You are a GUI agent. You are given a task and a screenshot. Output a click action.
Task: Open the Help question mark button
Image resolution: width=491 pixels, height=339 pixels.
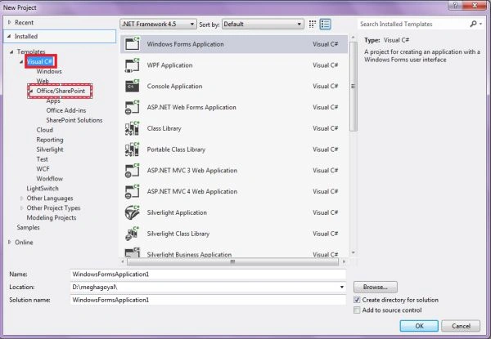point(455,5)
